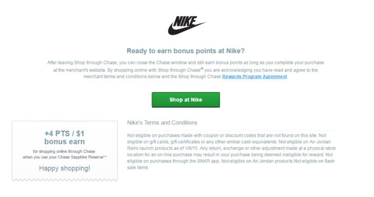Click the divider line under Terms heading
This screenshot has width=374, height=197.
pos(232,130)
